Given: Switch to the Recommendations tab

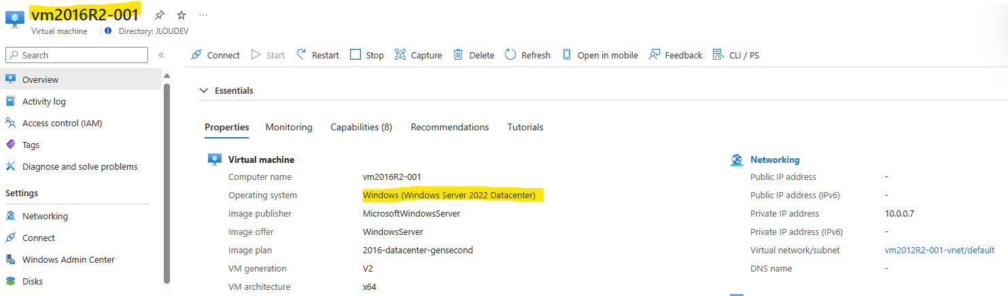Looking at the screenshot, I should pos(450,127).
